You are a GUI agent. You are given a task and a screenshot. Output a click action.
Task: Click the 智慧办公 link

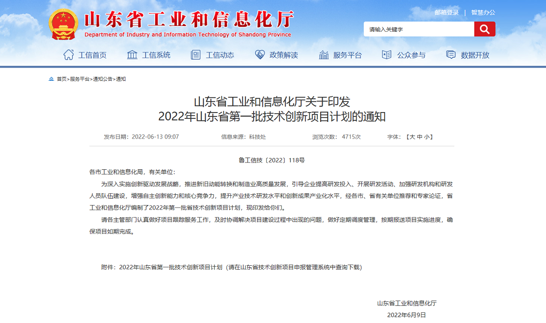pyautogui.click(x=483, y=13)
